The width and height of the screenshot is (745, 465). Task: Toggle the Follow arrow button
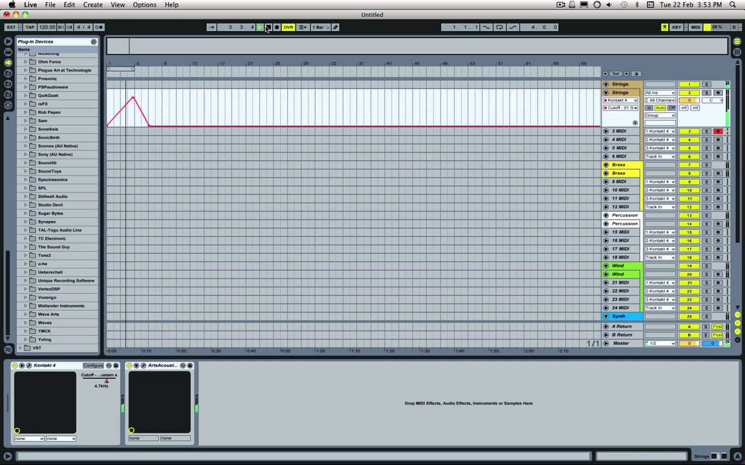point(211,27)
